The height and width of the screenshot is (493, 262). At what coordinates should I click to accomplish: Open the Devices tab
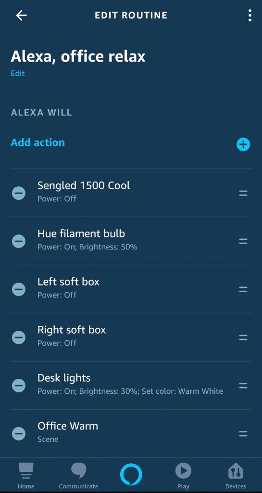pos(236,475)
